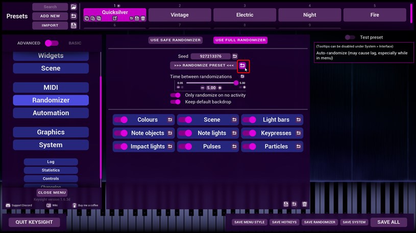This screenshot has height=233, width=416.
Task: Click the first copy icon on Quicksilver preset
Action: [x=87, y=18]
